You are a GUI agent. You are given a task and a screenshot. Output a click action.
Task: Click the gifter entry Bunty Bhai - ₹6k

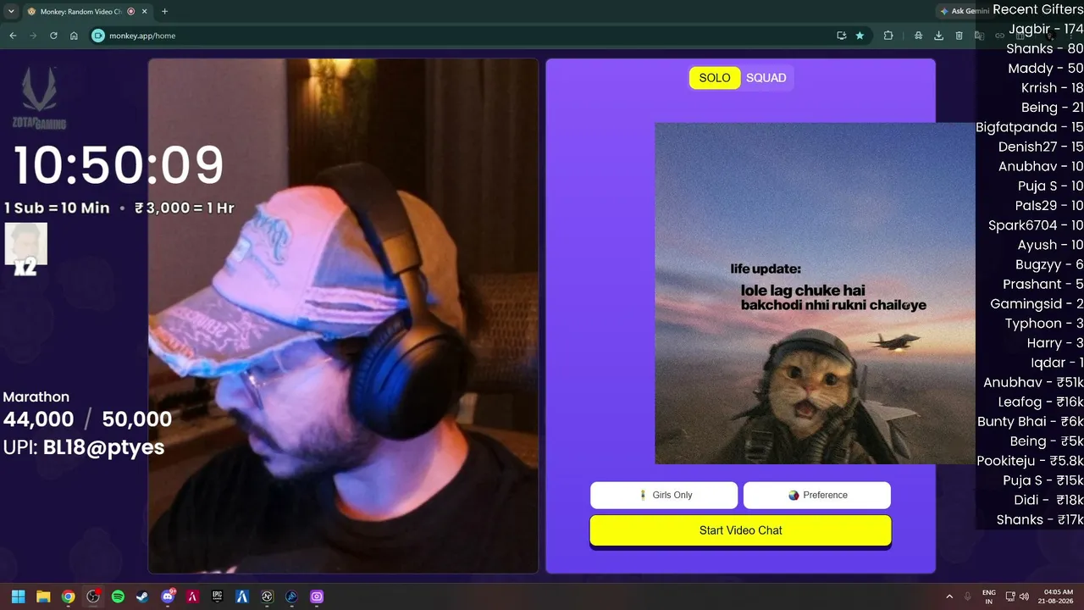pyautogui.click(x=1030, y=422)
